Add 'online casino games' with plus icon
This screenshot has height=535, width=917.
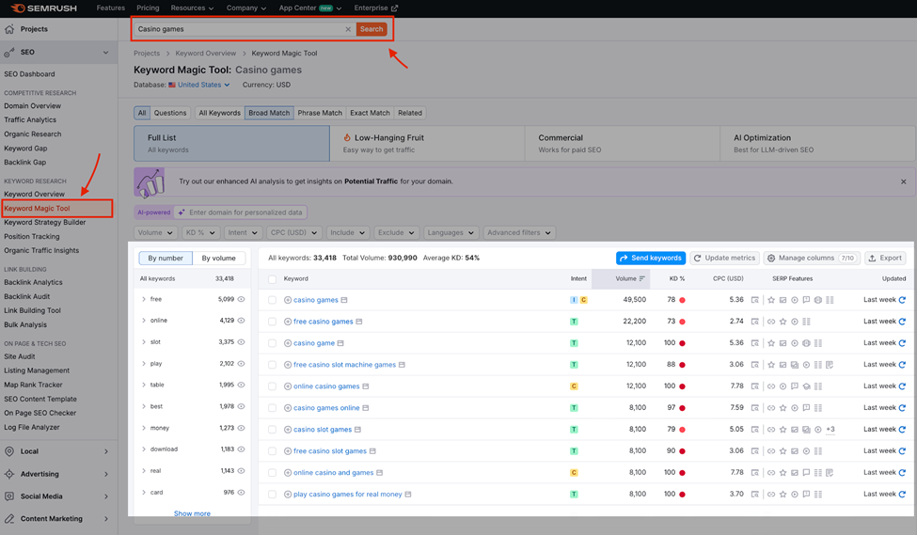coord(288,386)
